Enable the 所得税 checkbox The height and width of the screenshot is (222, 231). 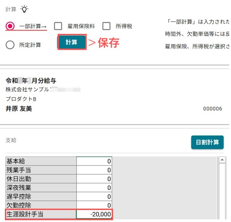106,26
